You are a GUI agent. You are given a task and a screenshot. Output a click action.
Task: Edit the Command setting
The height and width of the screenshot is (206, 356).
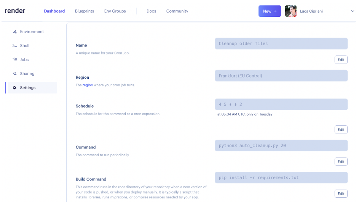pyautogui.click(x=341, y=162)
